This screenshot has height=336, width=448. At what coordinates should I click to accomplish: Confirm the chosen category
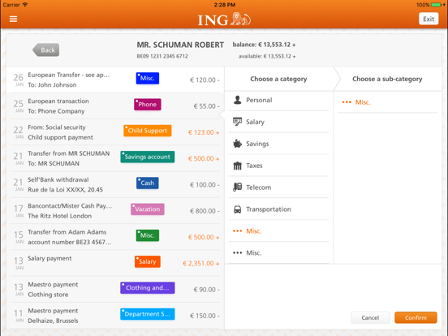pos(416,317)
